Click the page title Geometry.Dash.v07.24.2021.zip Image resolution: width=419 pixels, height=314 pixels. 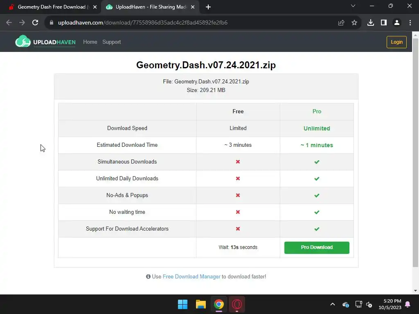coord(206,65)
